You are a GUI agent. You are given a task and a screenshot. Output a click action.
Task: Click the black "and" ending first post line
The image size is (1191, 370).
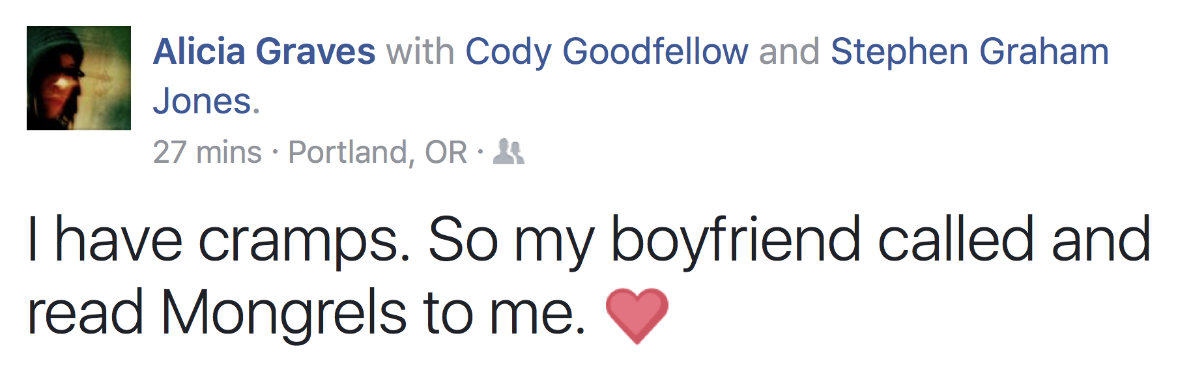tap(1100, 240)
